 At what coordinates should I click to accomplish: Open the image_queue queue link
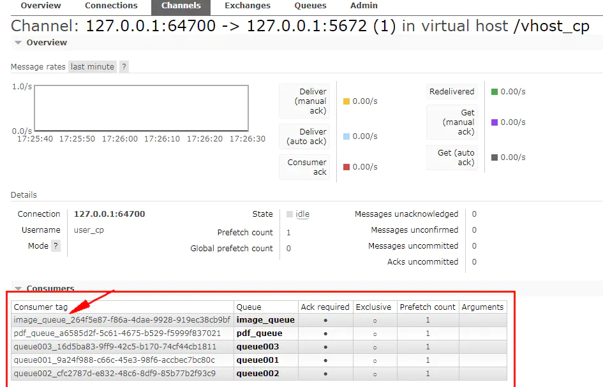(265, 320)
